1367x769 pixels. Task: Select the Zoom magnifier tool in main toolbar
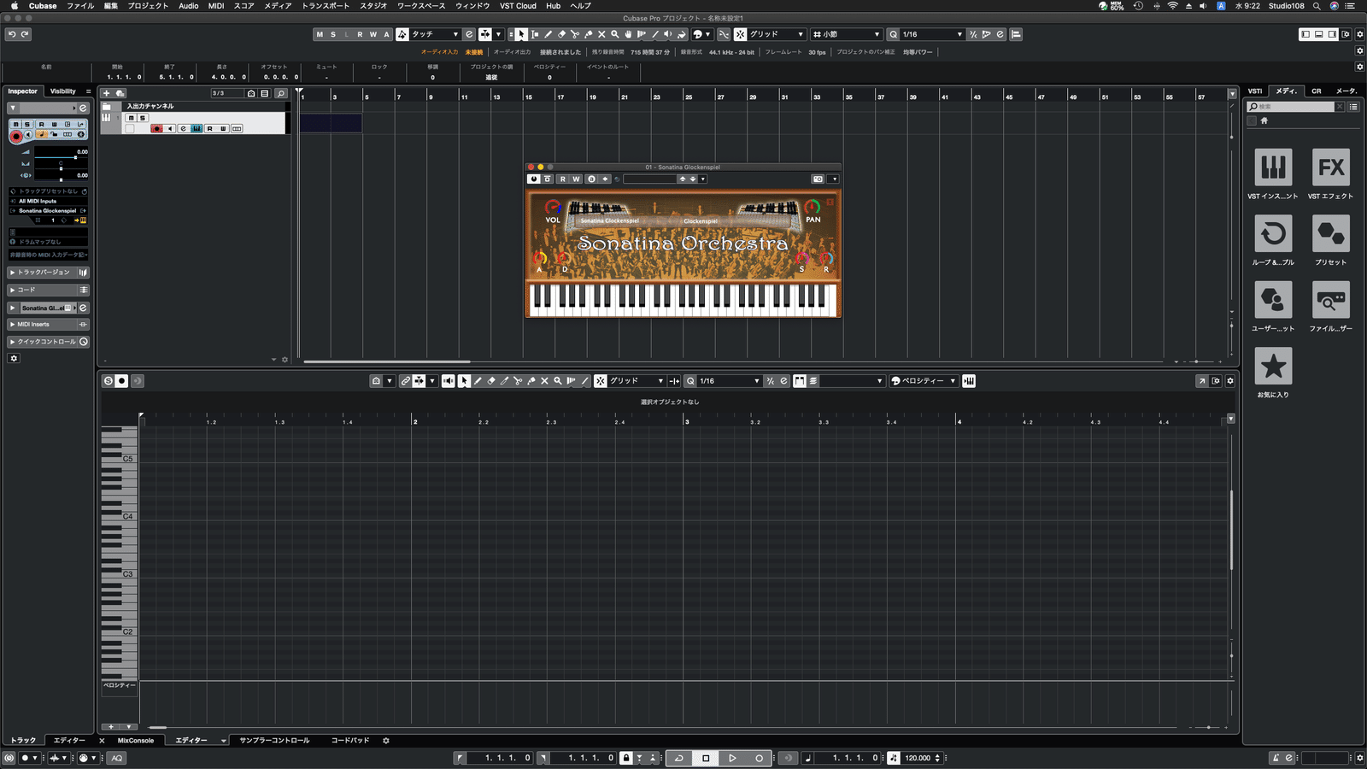coord(615,34)
